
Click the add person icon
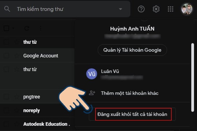[x=92, y=93]
